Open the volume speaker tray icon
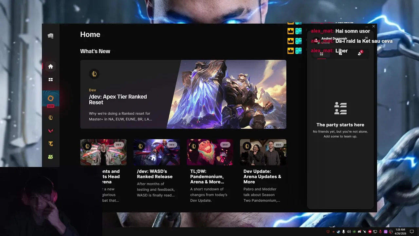 point(349,232)
